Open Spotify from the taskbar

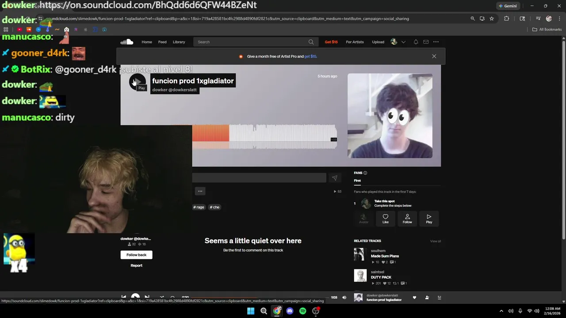coord(302,311)
